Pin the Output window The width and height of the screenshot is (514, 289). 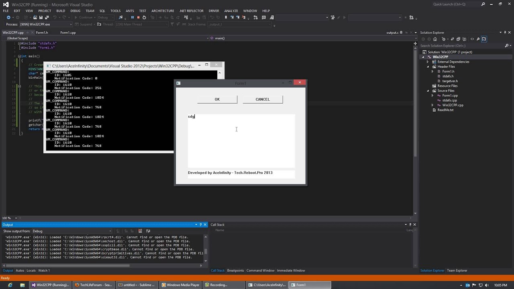(x=200, y=224)
